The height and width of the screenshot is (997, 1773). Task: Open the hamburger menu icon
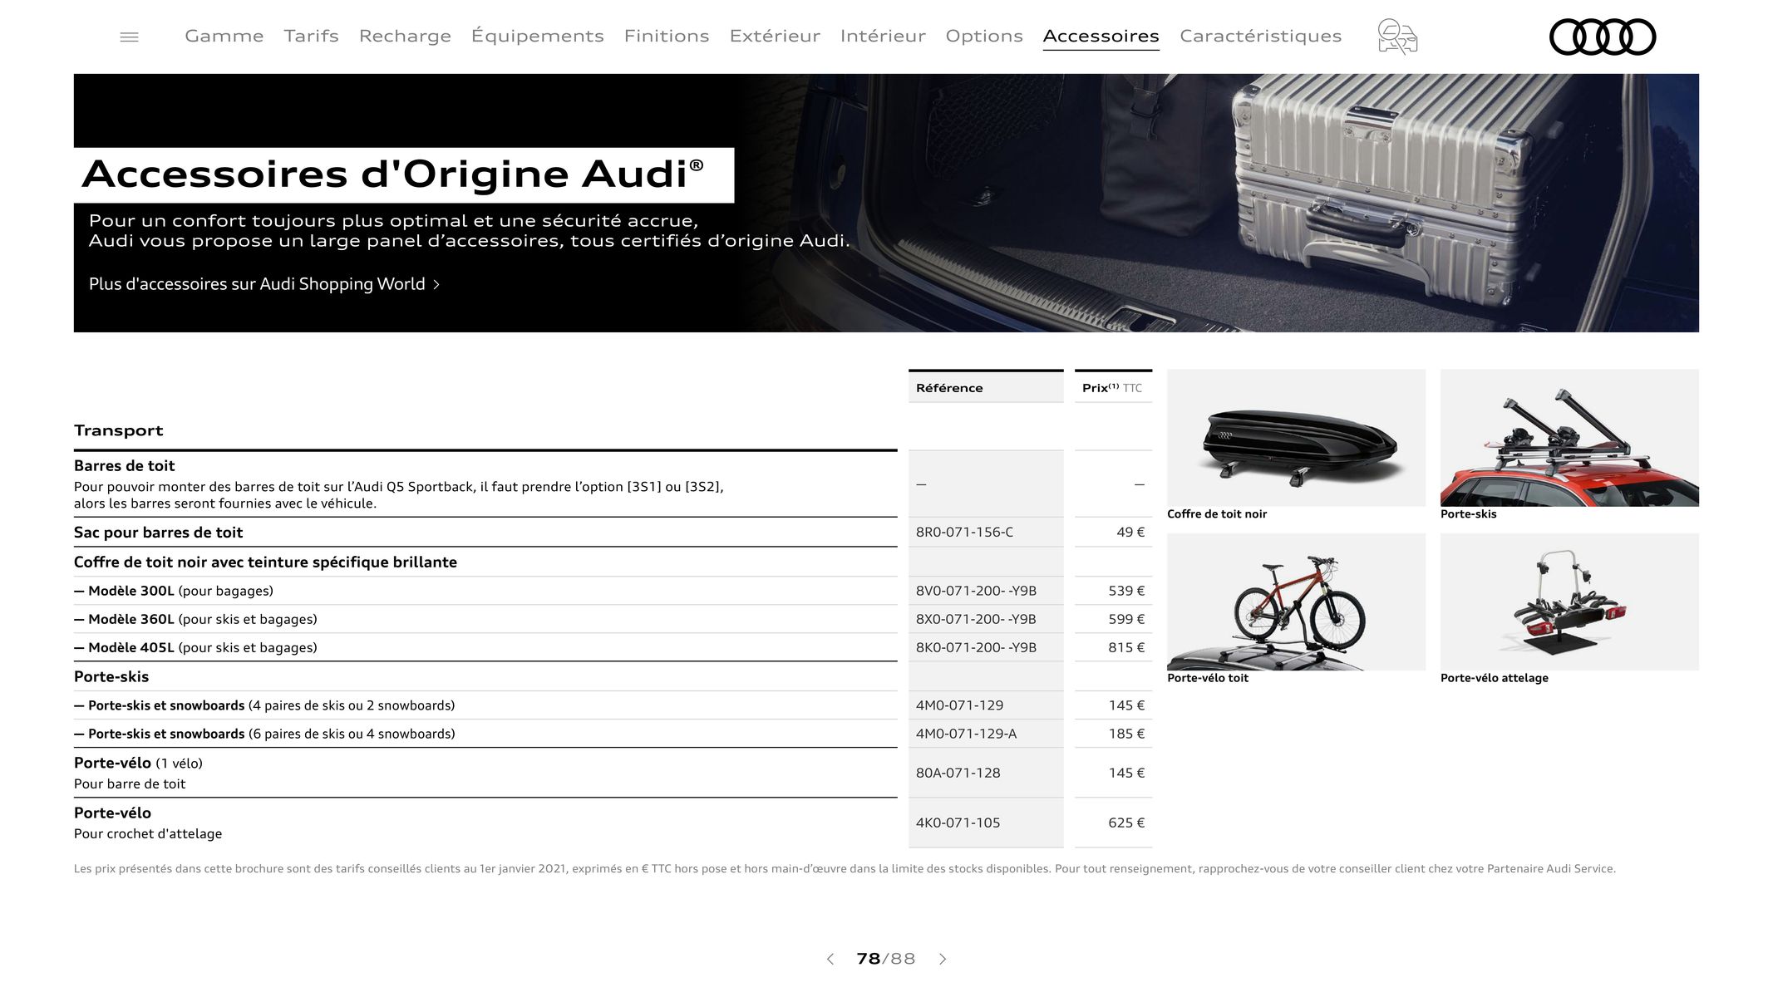[x=129, y=37]
